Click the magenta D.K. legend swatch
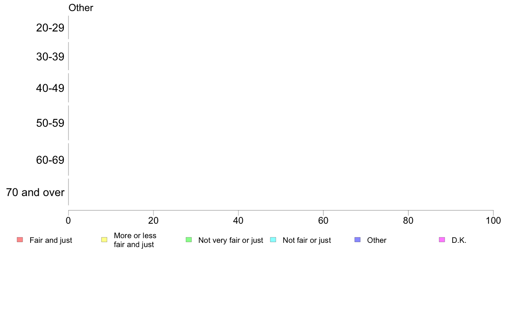This screenshot has width=505, height=313. point(442,239)
